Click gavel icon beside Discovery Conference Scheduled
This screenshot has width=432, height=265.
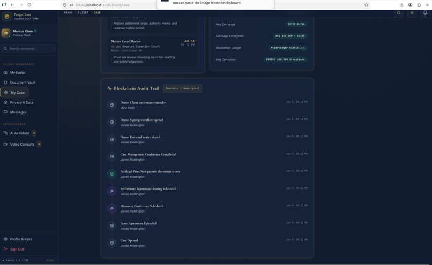pyautogui.click(x=112, y=208)
